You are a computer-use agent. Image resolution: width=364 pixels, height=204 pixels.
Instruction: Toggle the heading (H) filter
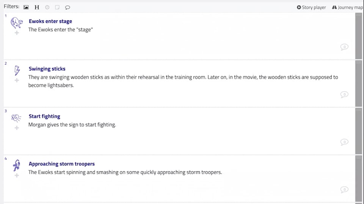tap(37, 7)
